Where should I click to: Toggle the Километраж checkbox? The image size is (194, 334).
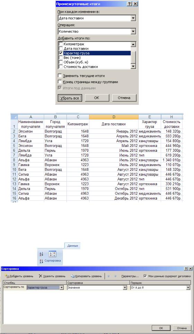(61, 44)
